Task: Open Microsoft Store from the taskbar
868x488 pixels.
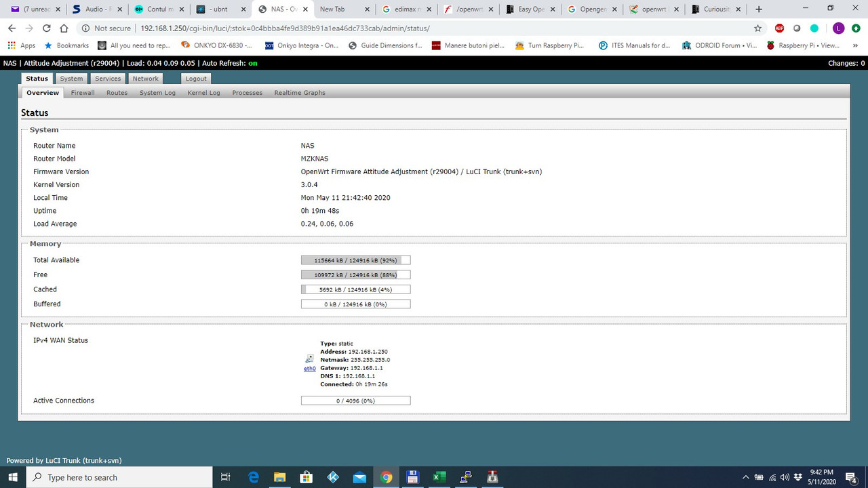Action: pyautogui.click(x=307, y=477)
